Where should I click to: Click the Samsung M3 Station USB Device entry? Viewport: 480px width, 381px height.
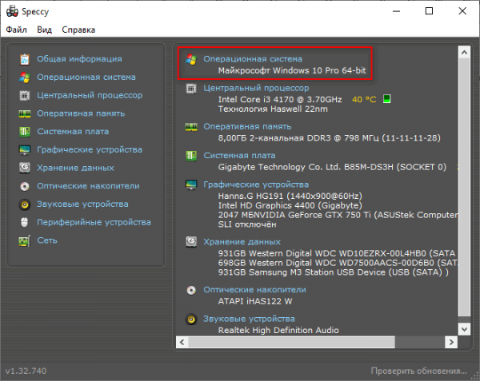click(x=333, y=272)
